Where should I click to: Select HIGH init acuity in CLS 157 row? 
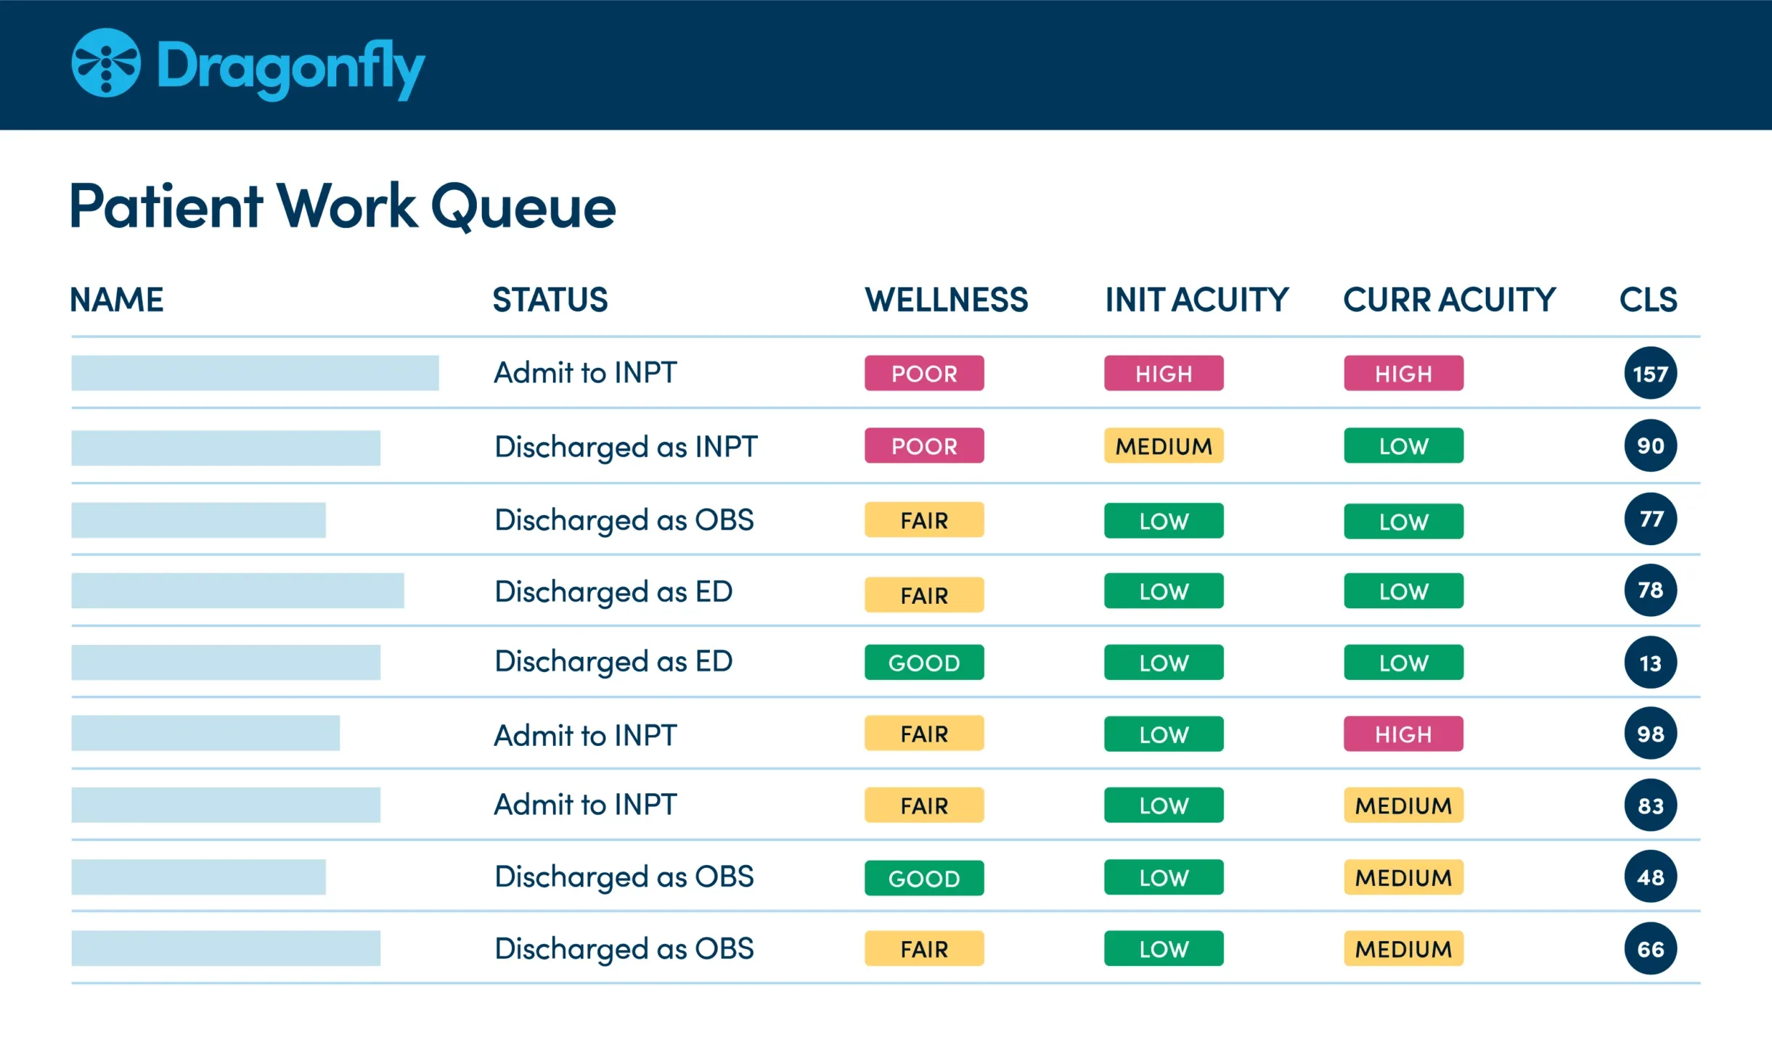pyautogui.click(x=1164, y=373)
